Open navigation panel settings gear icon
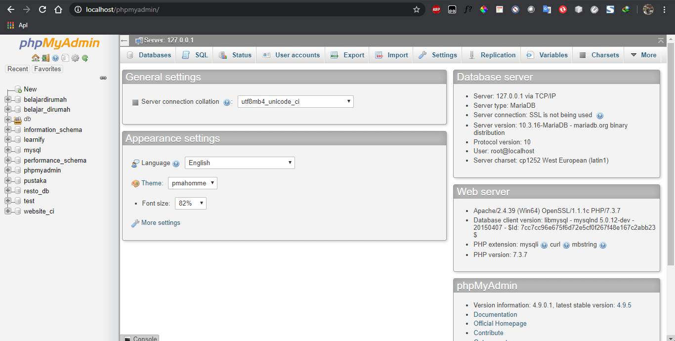 [75, 58]
